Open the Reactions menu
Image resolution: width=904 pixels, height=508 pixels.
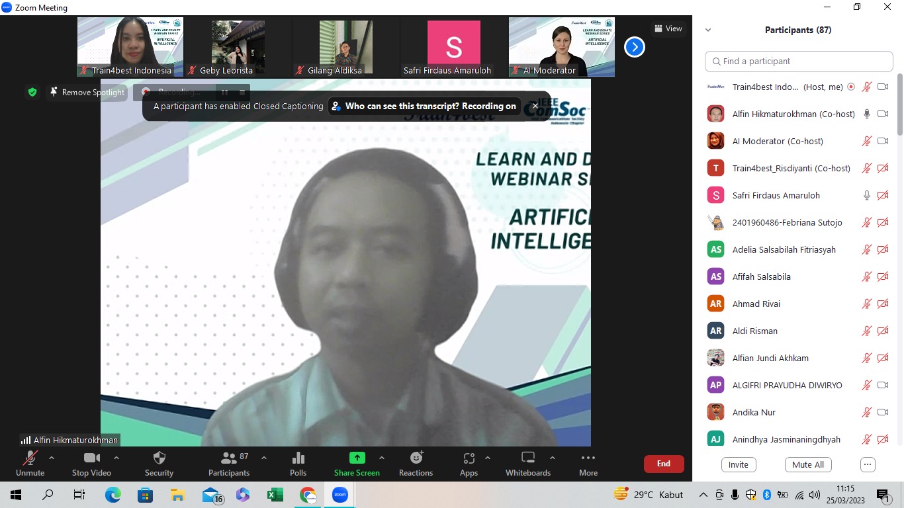point(416,464)
